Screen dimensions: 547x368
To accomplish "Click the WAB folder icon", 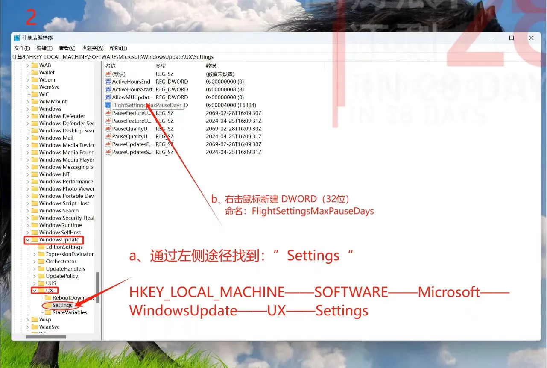I will [35, 65].
